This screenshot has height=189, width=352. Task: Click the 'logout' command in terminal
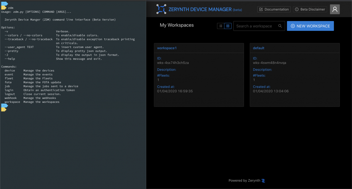pos(10,94)
